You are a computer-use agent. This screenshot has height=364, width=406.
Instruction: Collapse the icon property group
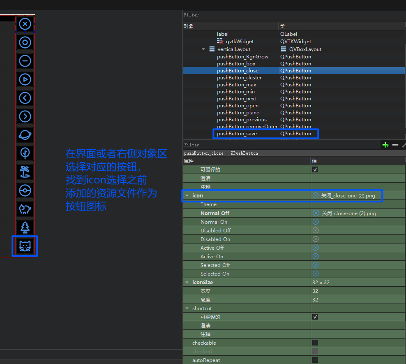(187, 196)
